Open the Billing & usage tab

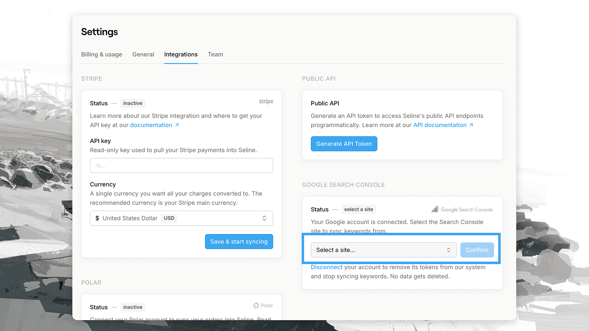coord(102,54)
